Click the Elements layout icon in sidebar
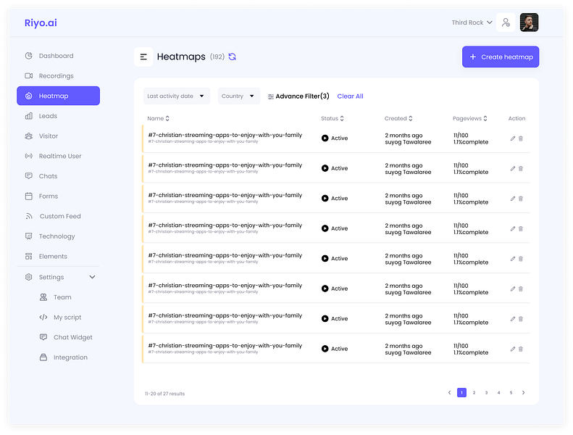 tap(28, 256)
